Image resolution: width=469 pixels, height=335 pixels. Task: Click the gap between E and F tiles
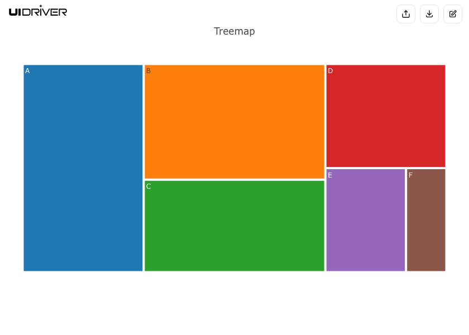coord(406,220)
